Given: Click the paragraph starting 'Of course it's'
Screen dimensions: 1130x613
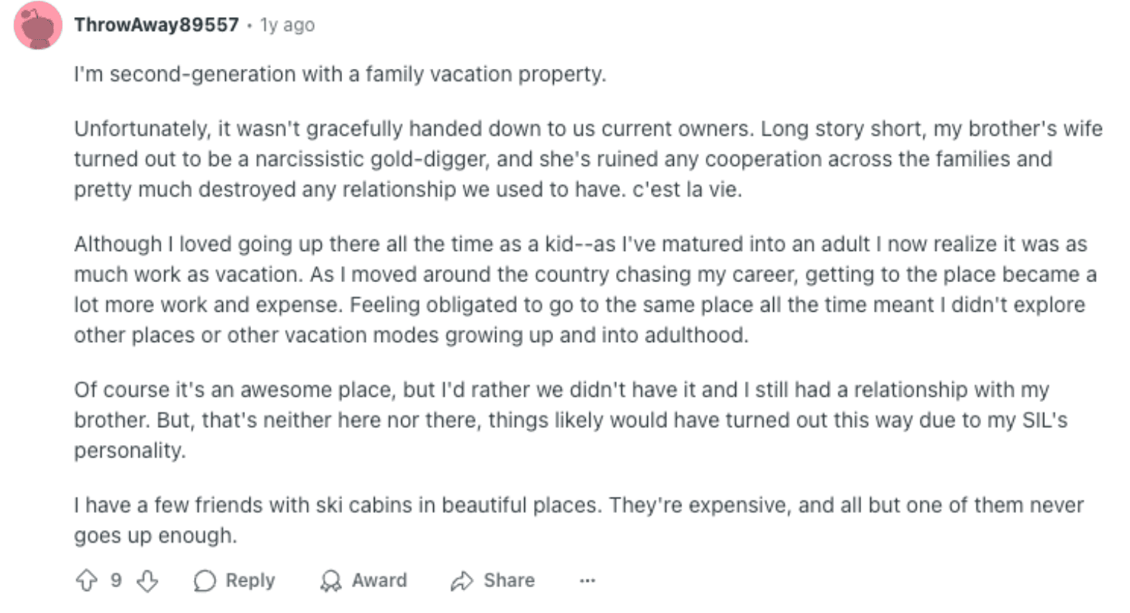Looking at the screenshot, I should 570,420.
